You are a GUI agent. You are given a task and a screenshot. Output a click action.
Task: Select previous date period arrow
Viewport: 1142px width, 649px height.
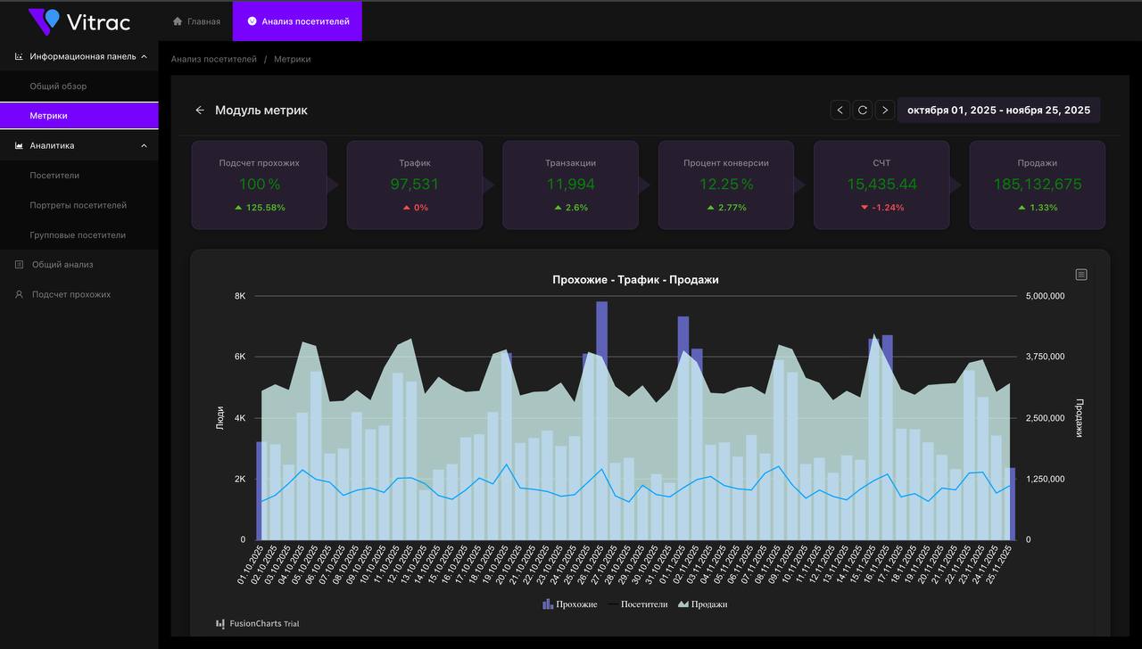(840, 111)
